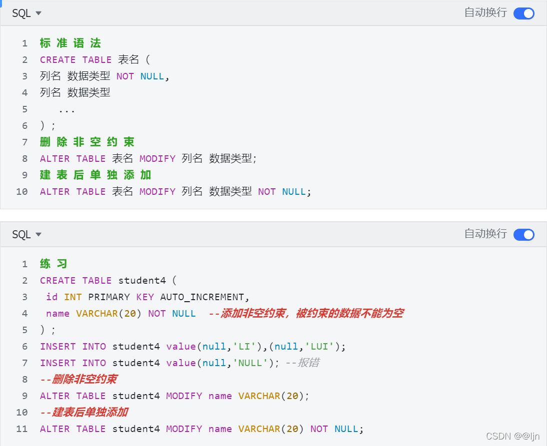Click line number 11 in the second code block
547x446 pixels.
pos(22,429)
